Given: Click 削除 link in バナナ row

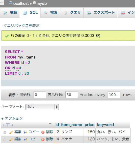Looking at the screenshot, I should [49, 139].
